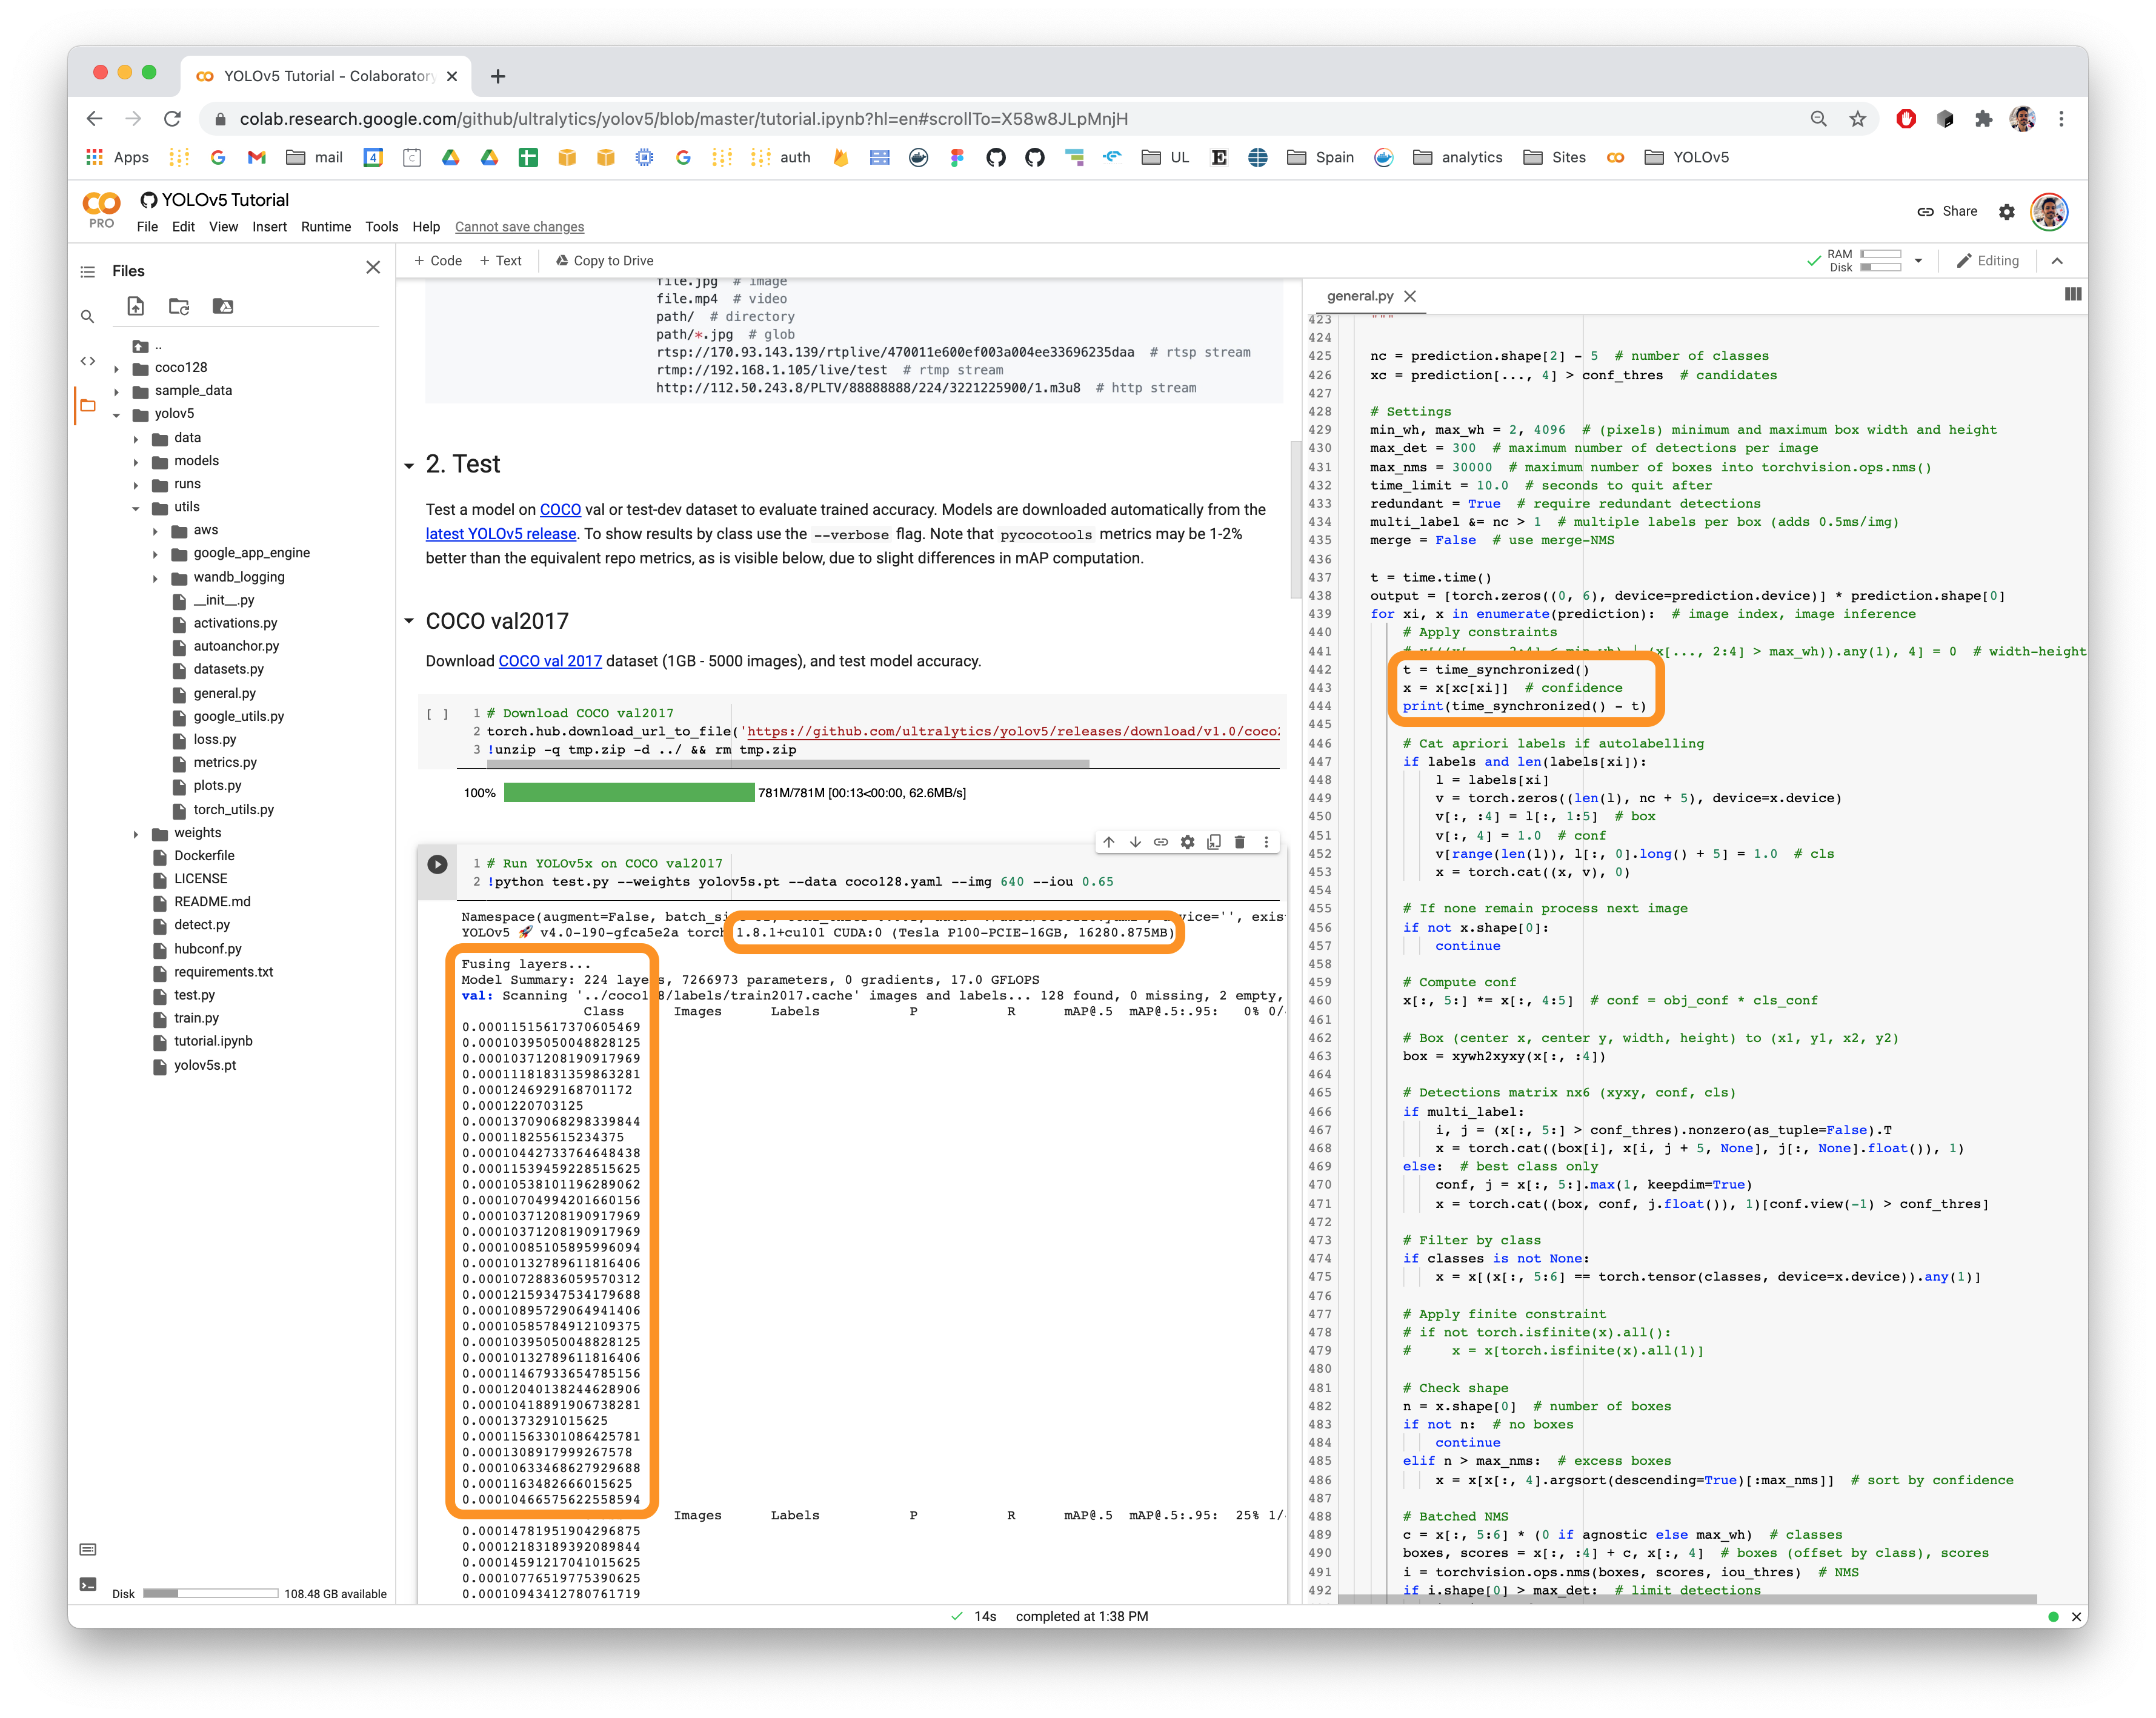Add a new Text cell
The image size is (2156, 1718).
coord(500,261)
